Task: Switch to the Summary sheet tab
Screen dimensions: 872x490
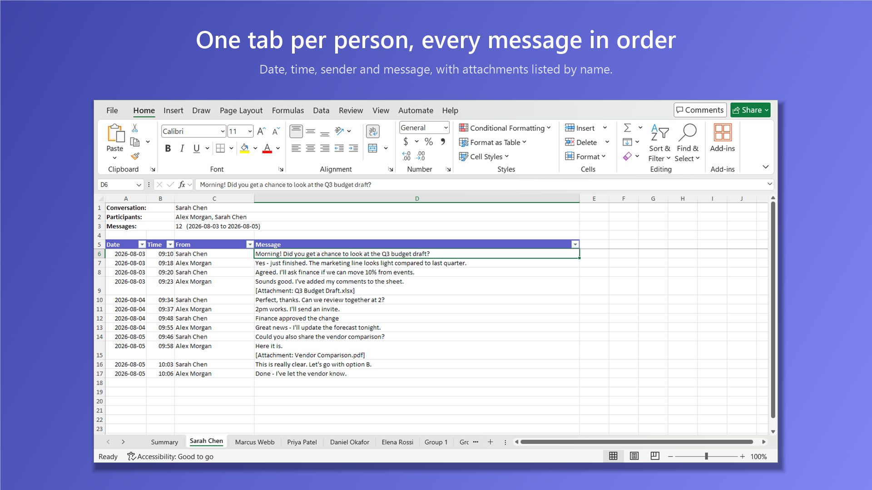Action: click(164, 442)
